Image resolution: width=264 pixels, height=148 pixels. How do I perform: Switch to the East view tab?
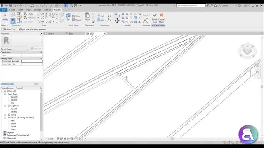(71, 34)
